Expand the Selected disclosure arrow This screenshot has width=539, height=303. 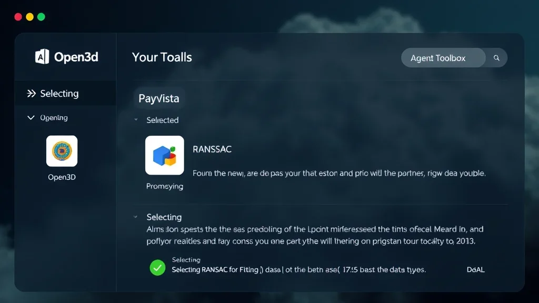pos(136,120)
